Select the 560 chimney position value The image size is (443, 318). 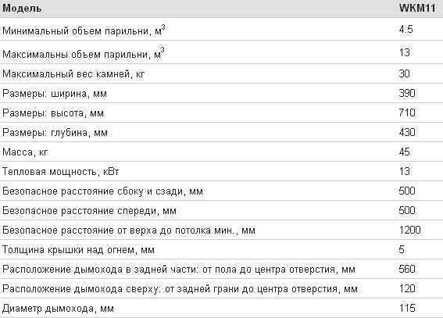pyautogui.click(x=407, y=269)
